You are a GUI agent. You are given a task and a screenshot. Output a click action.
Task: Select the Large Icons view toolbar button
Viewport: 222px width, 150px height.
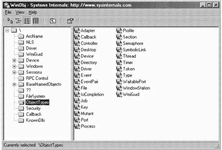[x=10, y=21]
